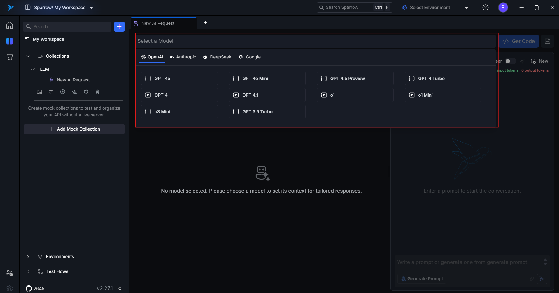Add a Socket.IO request icon under LLM
Image resolution: width=559 pixels, height=293 pixels.
[74, 92]
